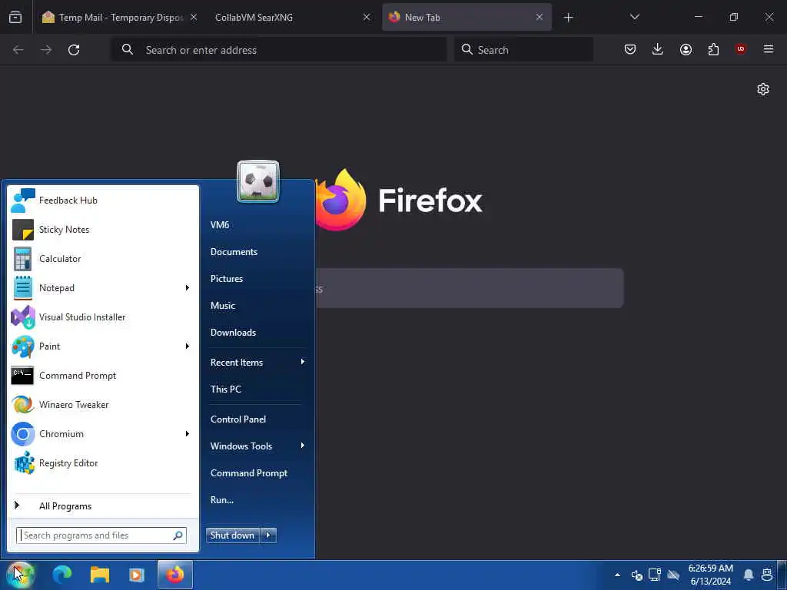This screenshot has width=787, height=590.
Task: Launch Paint from the Start menu
Action: click(95, 346)
